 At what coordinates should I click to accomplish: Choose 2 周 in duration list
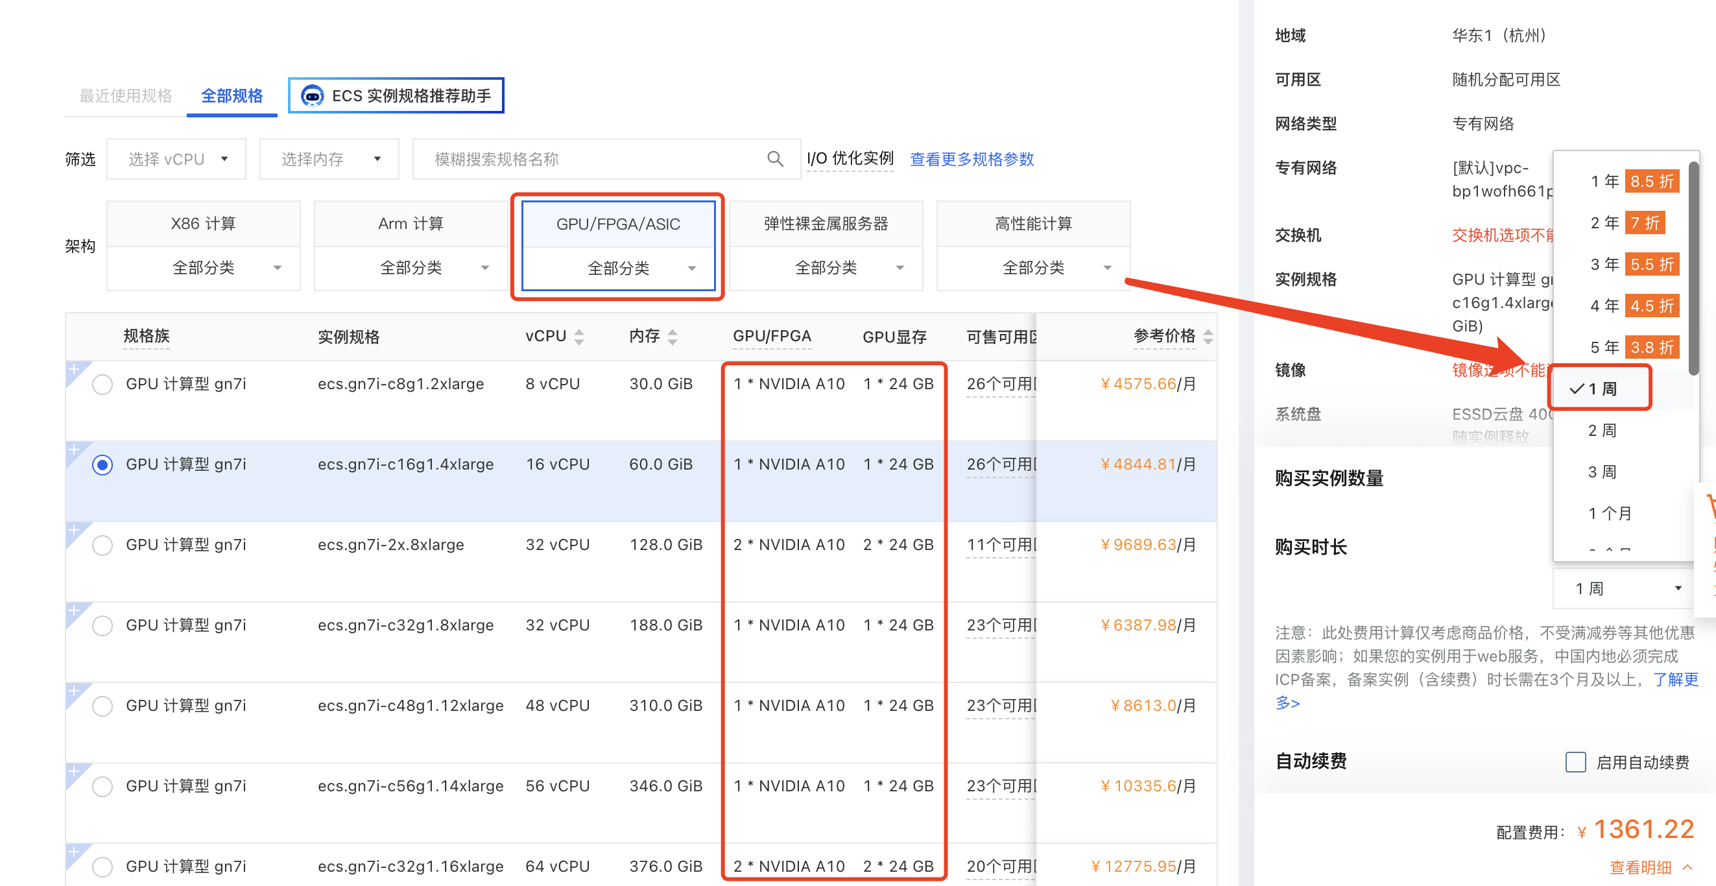click(1601, 430)
